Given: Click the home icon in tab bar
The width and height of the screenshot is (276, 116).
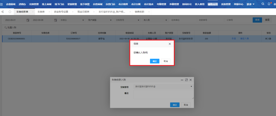Looking at the screenshot, I should pos(10,12).
